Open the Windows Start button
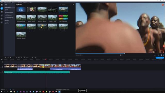 (2, 92)
